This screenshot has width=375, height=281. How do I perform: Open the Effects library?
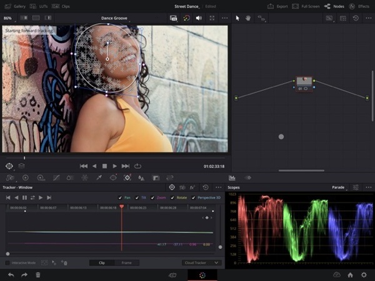point(360,6)
